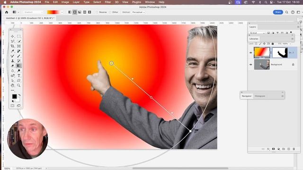Delete layer with the trash icon
Screen dimensions: 303x170
(294, 149)
